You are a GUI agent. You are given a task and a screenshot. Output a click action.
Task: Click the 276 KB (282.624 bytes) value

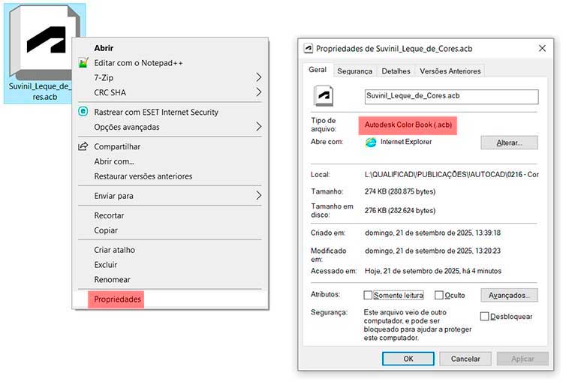pos(400,210)
